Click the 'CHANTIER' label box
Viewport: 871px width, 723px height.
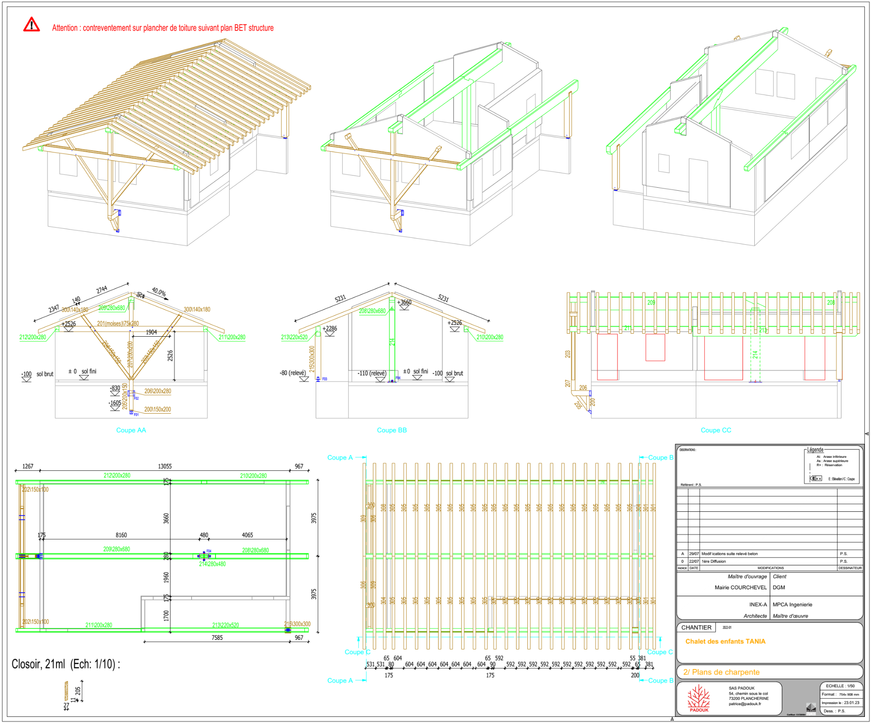coord(696,628)
